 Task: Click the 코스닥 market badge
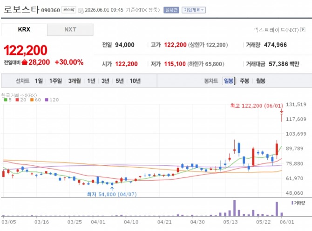68,10
